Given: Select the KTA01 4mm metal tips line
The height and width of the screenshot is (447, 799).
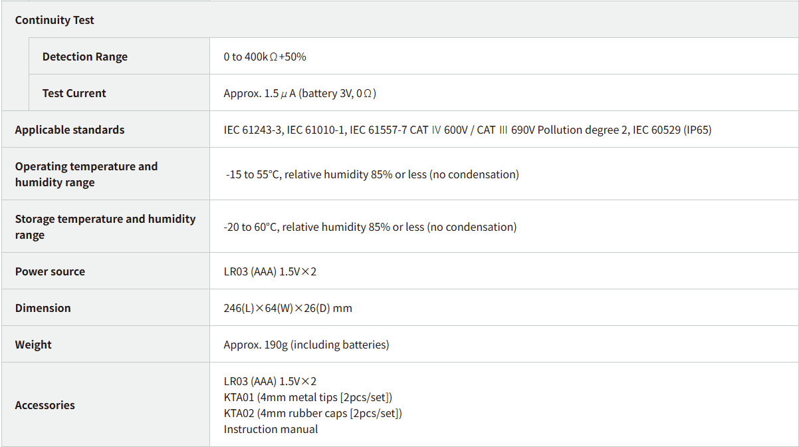Looking at the screenshot, I should [x=308, y=397].
